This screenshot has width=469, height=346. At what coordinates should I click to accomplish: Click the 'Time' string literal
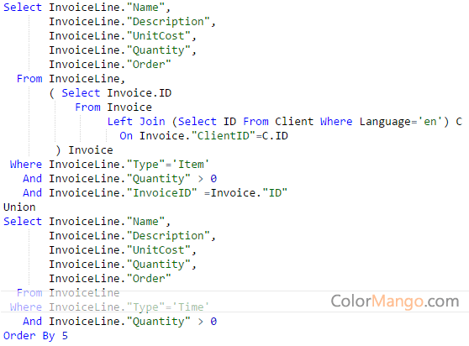(x=193, y=307)
